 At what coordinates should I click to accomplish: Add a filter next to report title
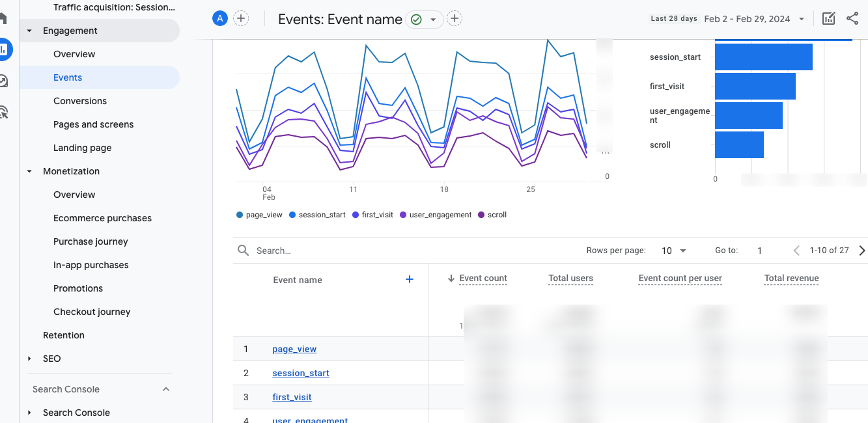[455, 19]
